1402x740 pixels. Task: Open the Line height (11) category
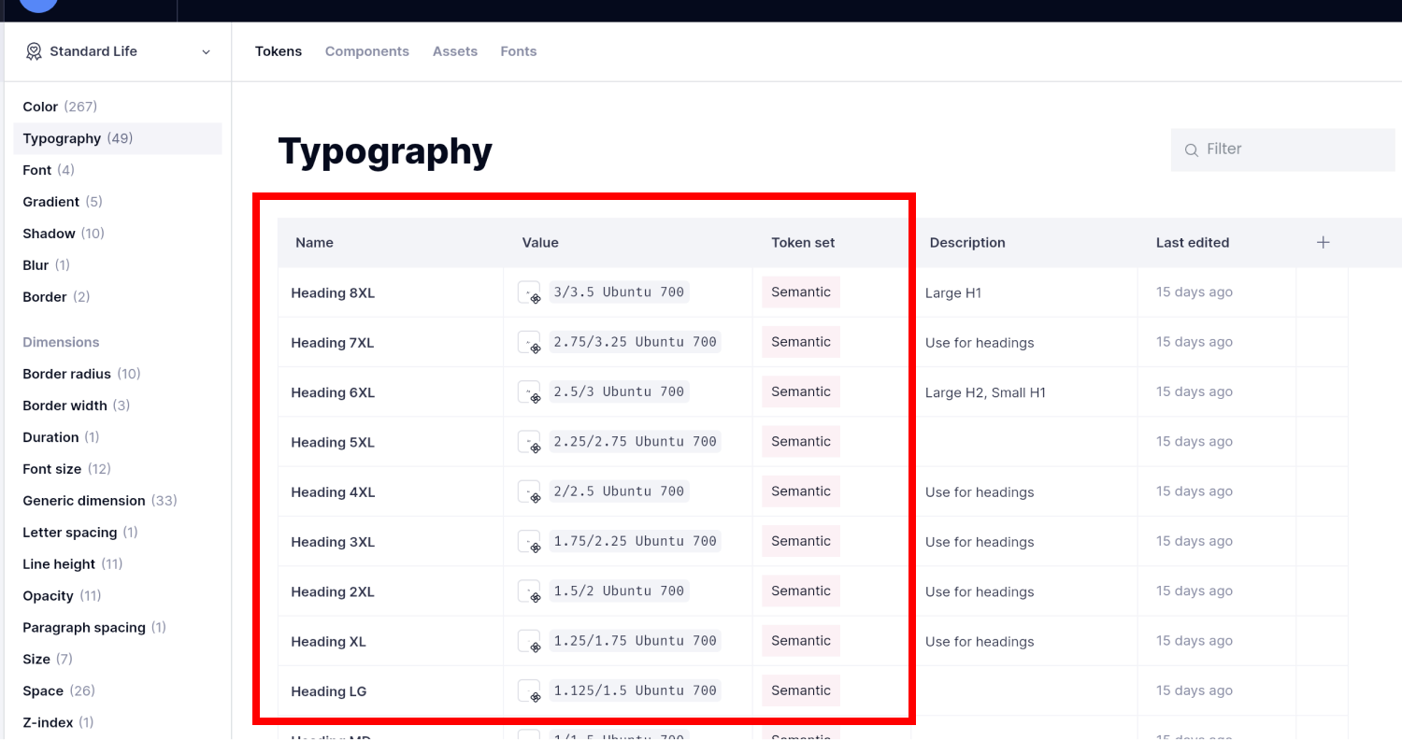coord(118,564)
